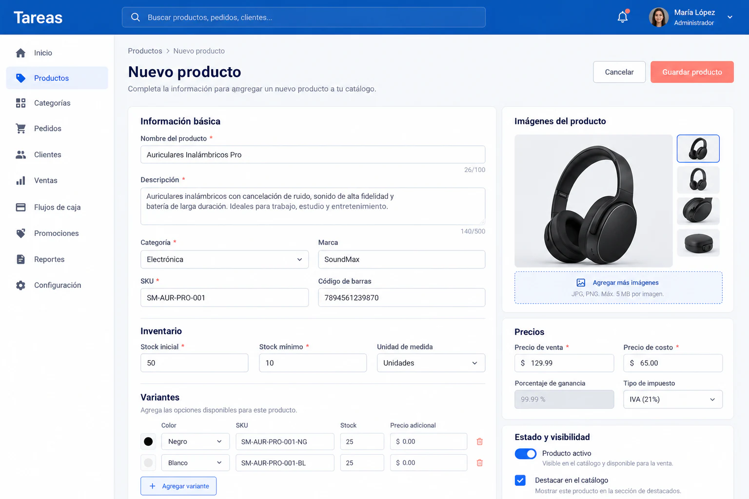Click the Categorías grid icon
Screen dimensions: 749x499
click(20, 103)
